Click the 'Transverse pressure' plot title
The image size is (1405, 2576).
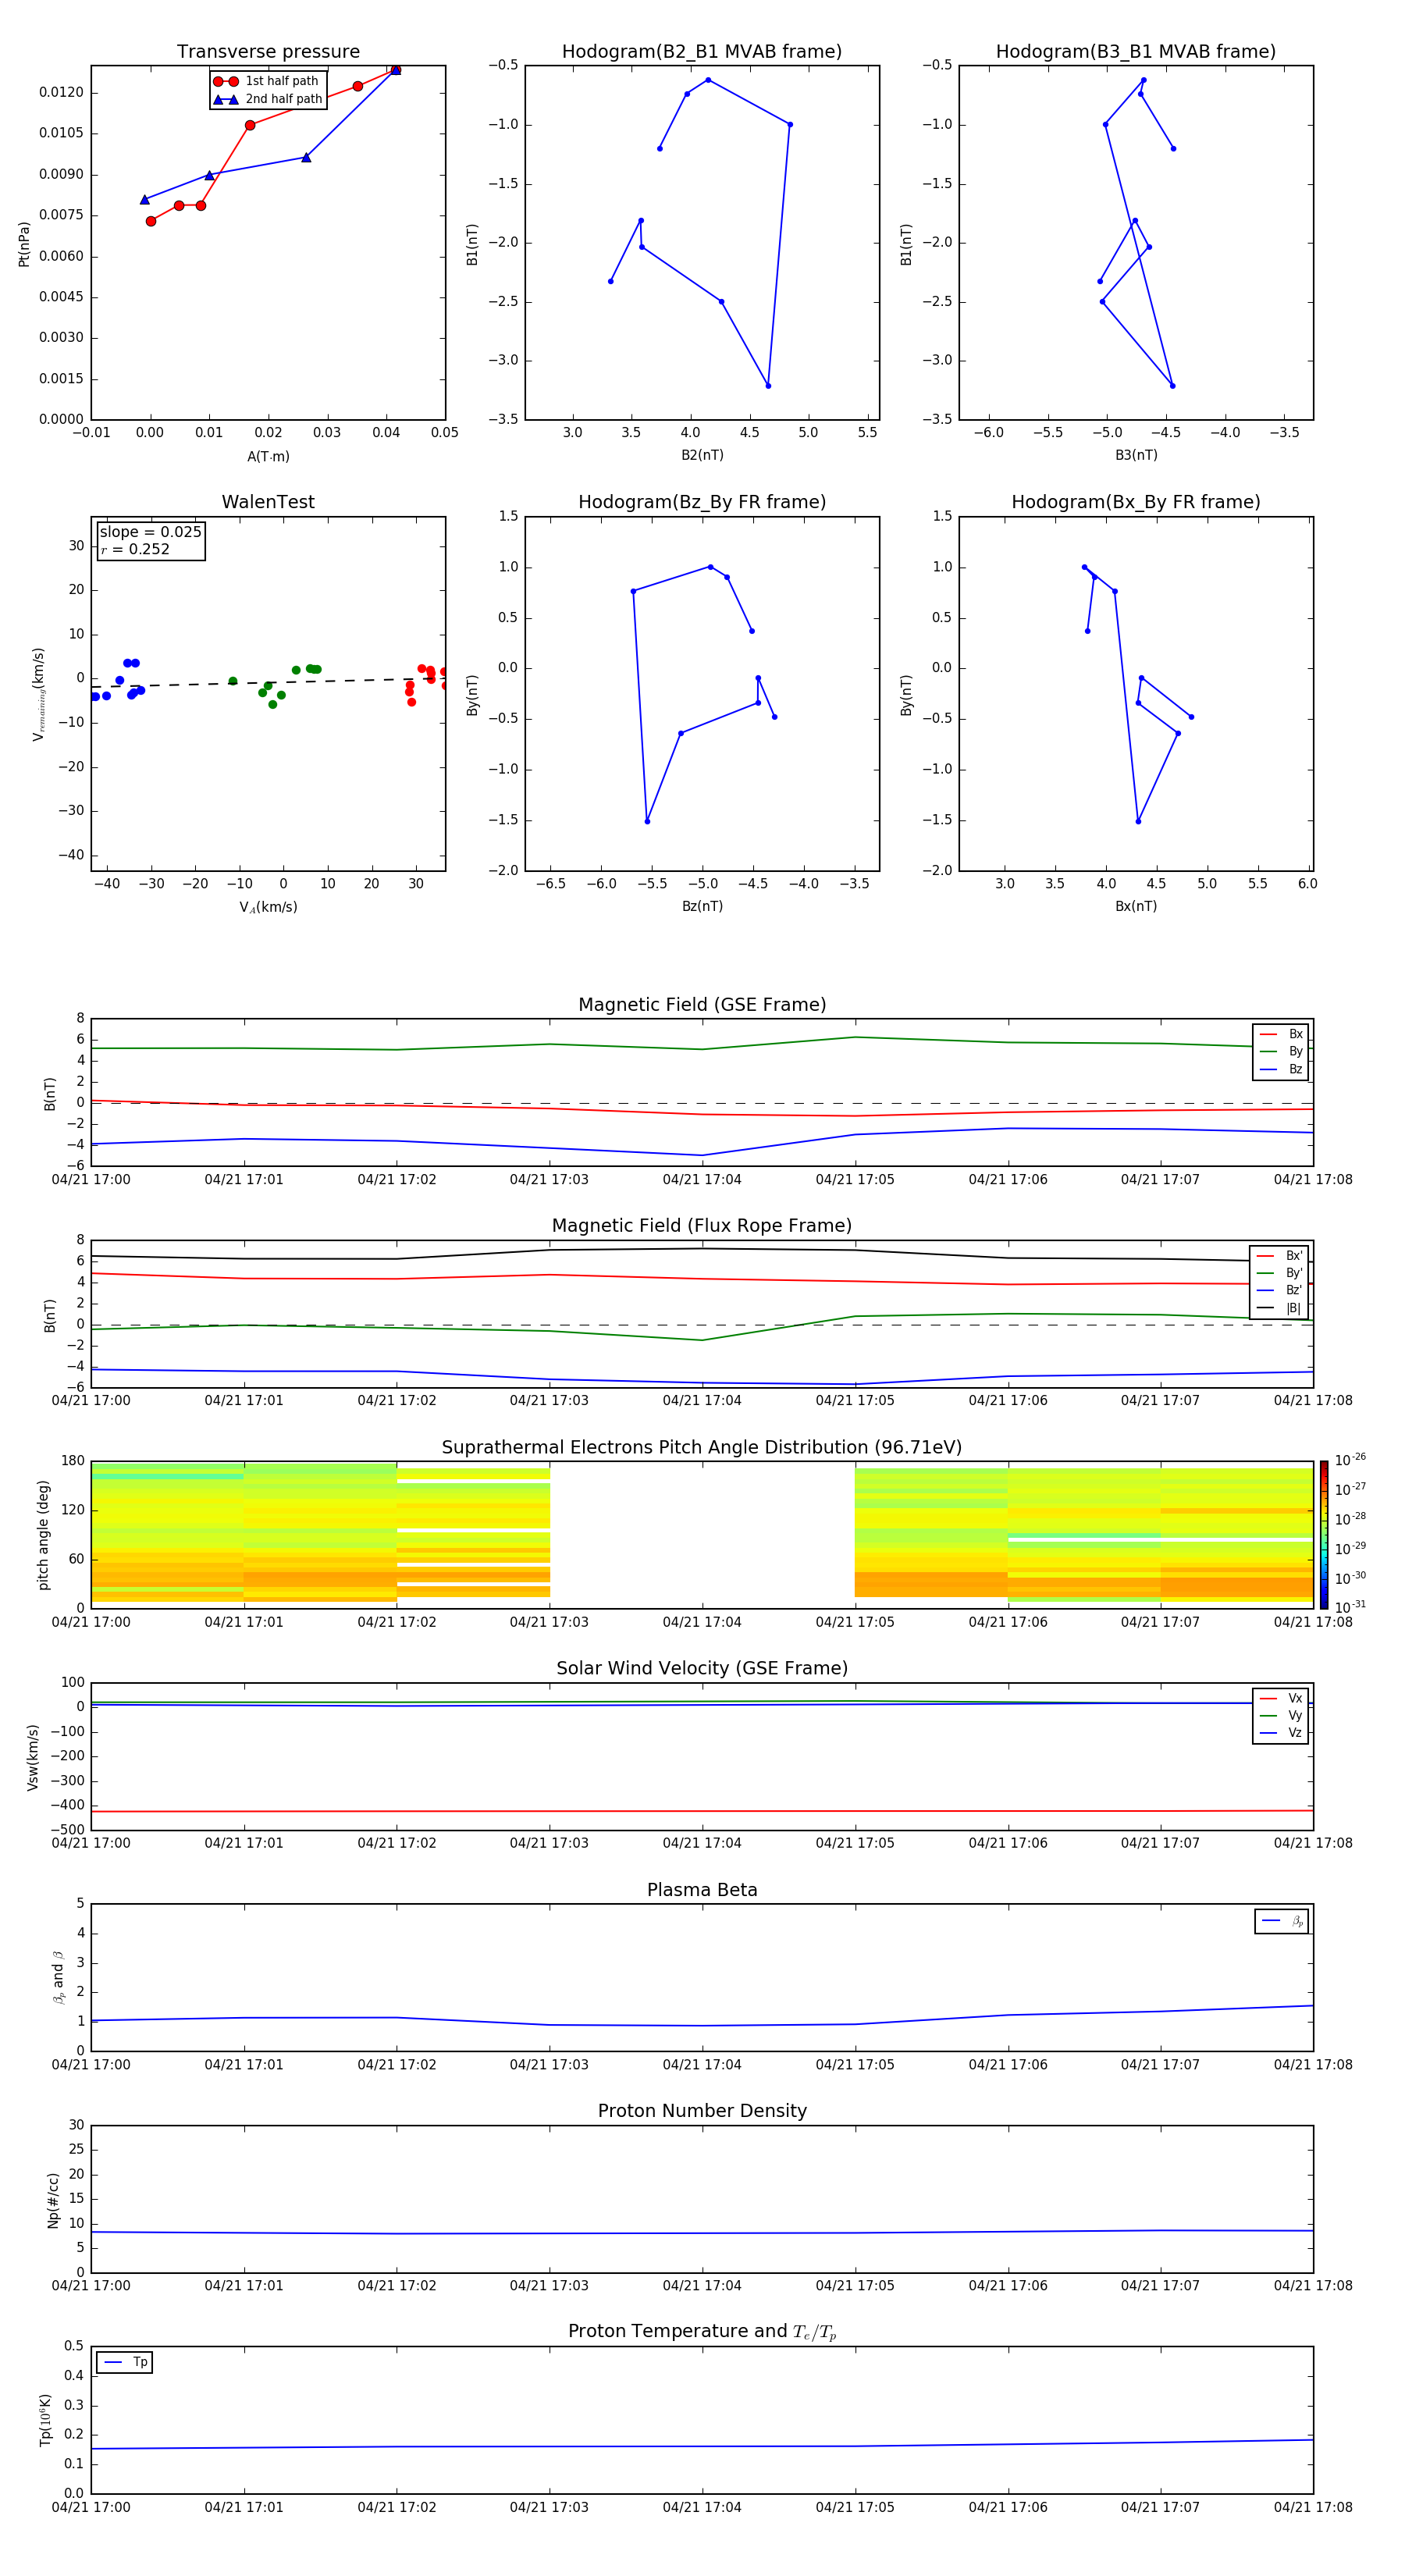point(268,51)
